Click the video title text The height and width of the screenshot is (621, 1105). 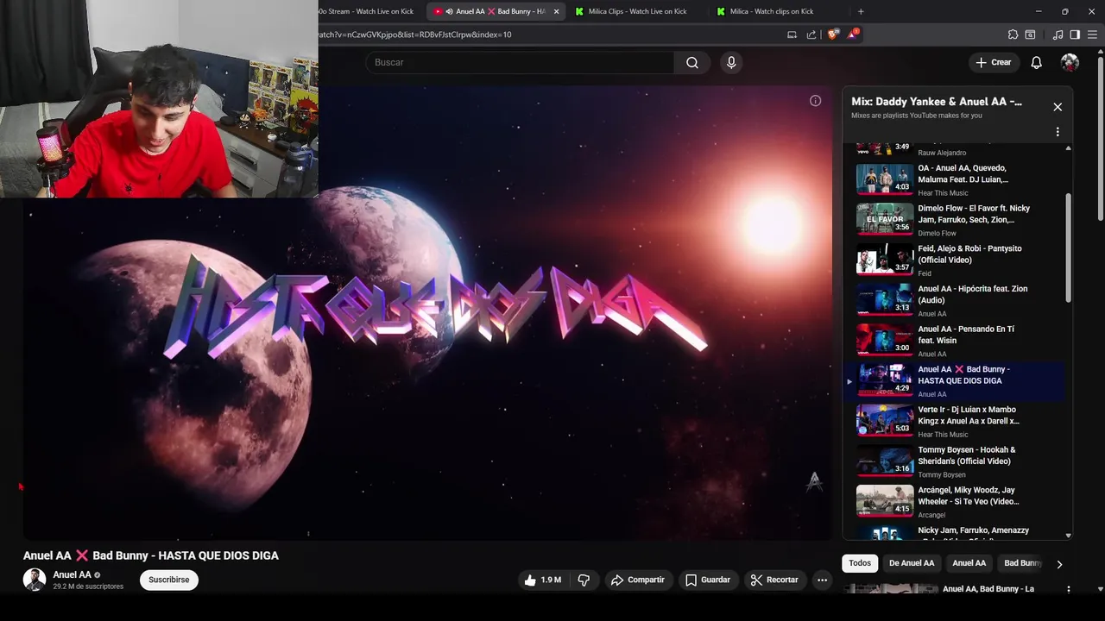point(151,555)
